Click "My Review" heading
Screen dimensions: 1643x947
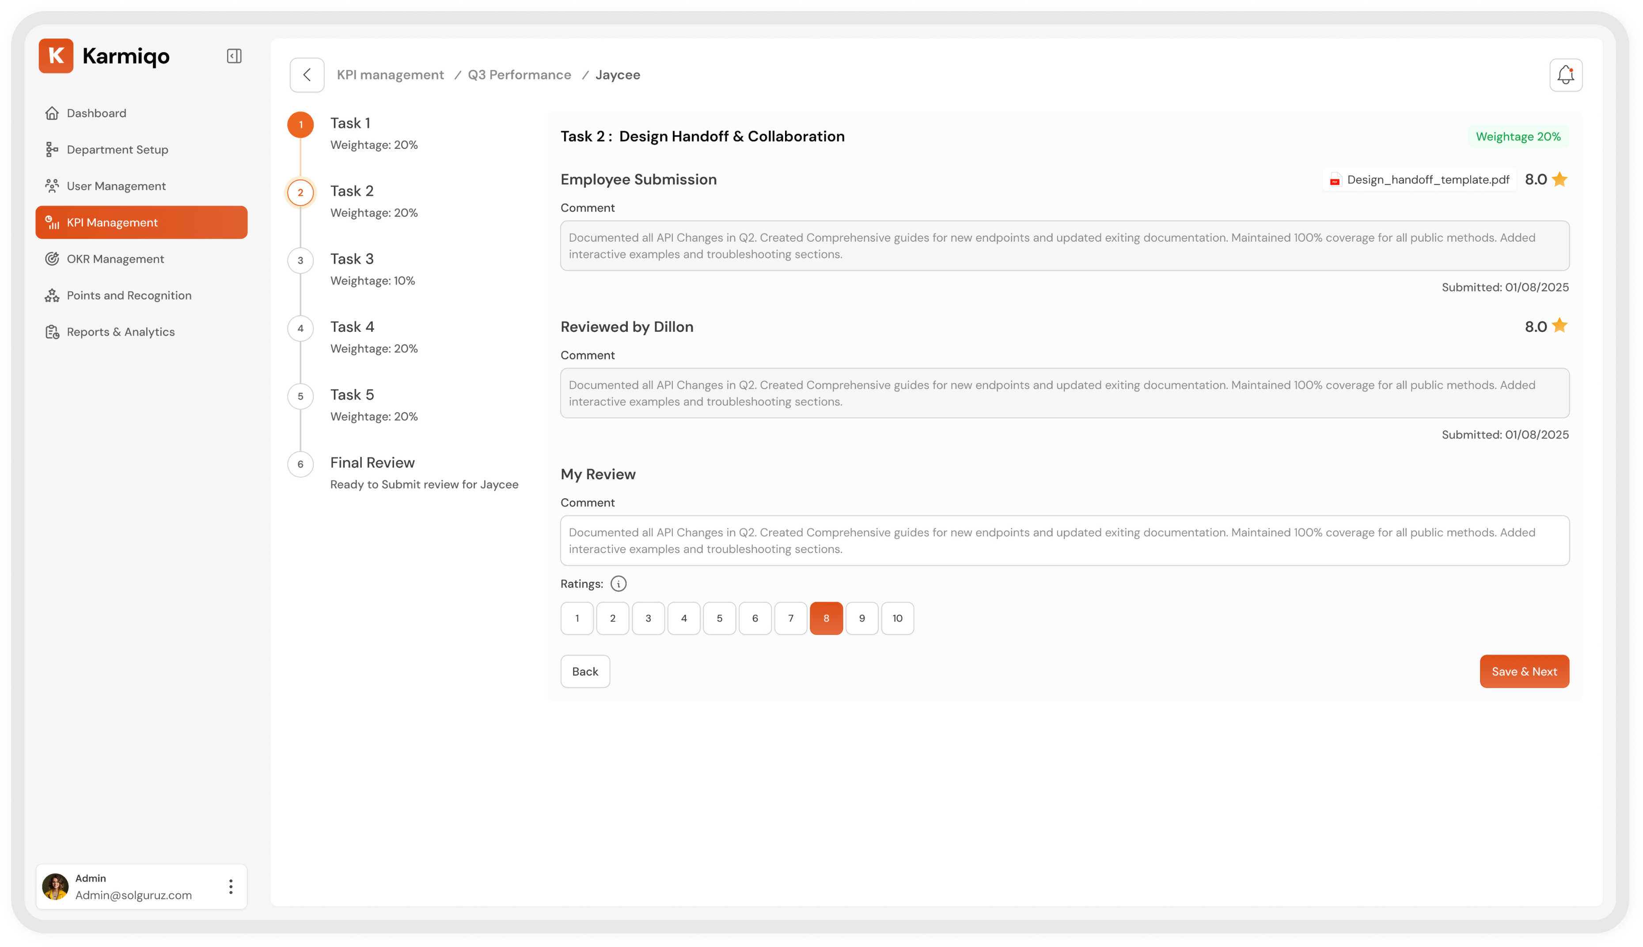pyautogui.click(x=598, y=475)
